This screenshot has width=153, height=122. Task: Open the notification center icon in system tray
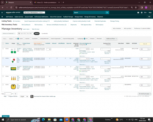coord(149,120)
